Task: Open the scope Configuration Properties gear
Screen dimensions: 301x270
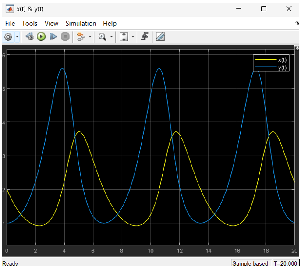Action: coord(8,37)
